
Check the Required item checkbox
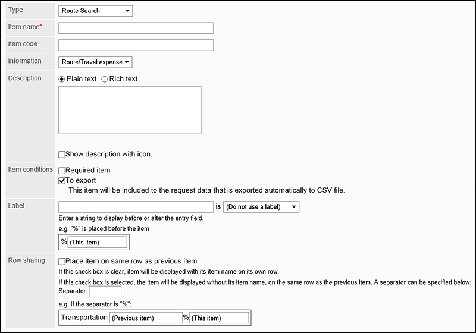click(x=62, y=171)
